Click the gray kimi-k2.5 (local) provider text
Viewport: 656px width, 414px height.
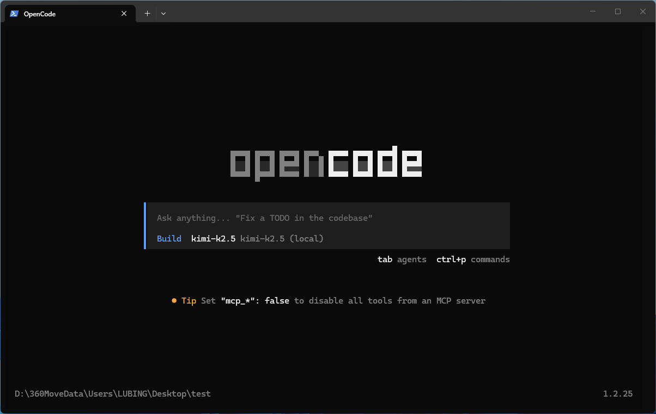pos(282,238)
